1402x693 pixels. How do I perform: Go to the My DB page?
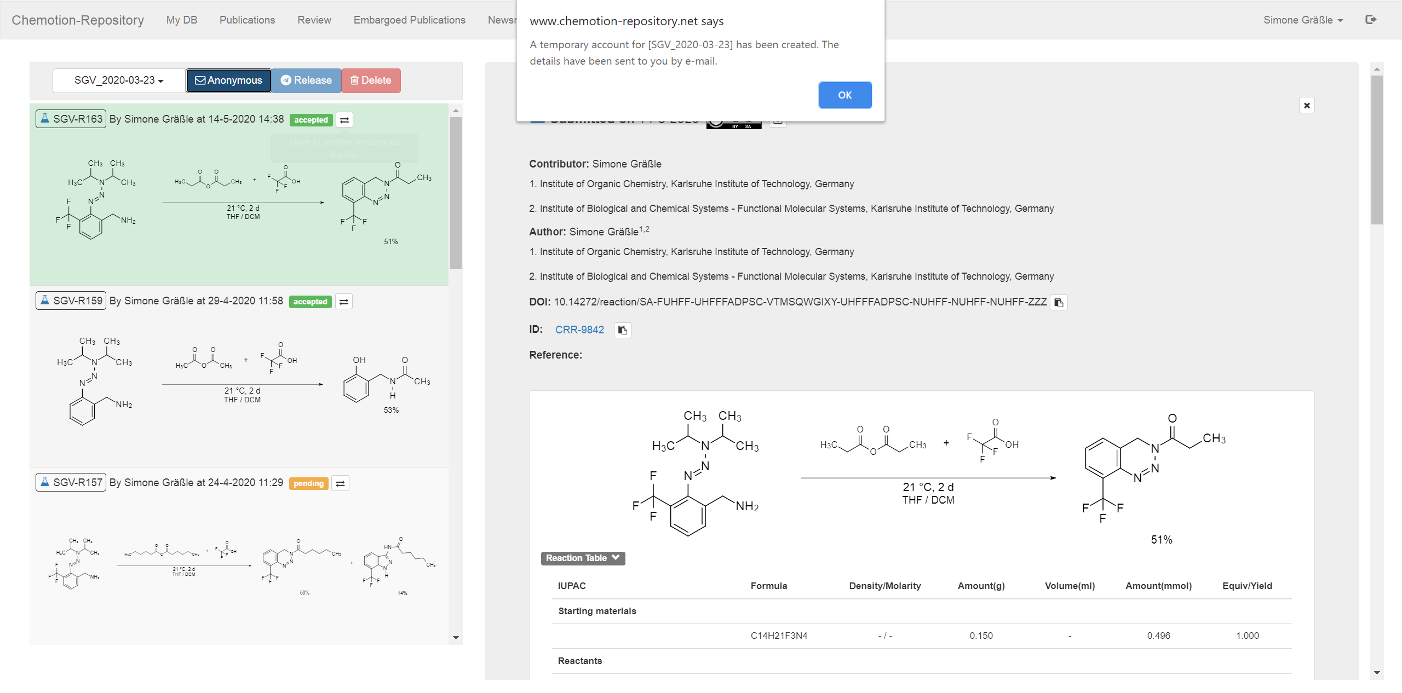[181, 20]
